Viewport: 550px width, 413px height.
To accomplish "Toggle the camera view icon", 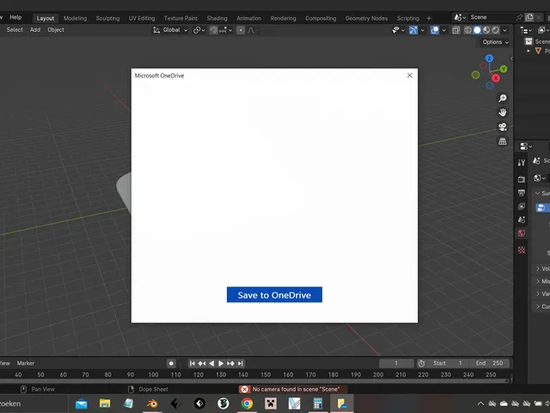I will tap(503, 126).
